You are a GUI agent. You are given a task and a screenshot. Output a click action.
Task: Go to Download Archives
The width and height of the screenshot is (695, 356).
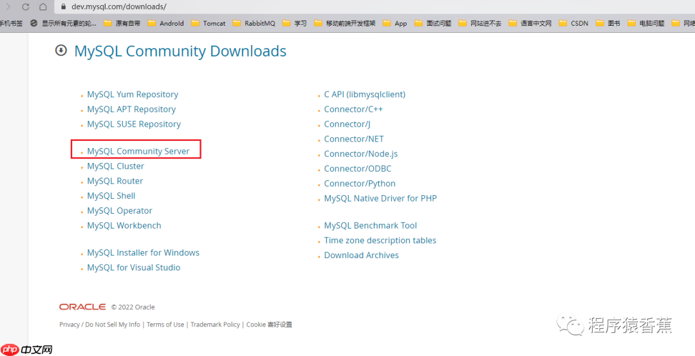(361, 256)
